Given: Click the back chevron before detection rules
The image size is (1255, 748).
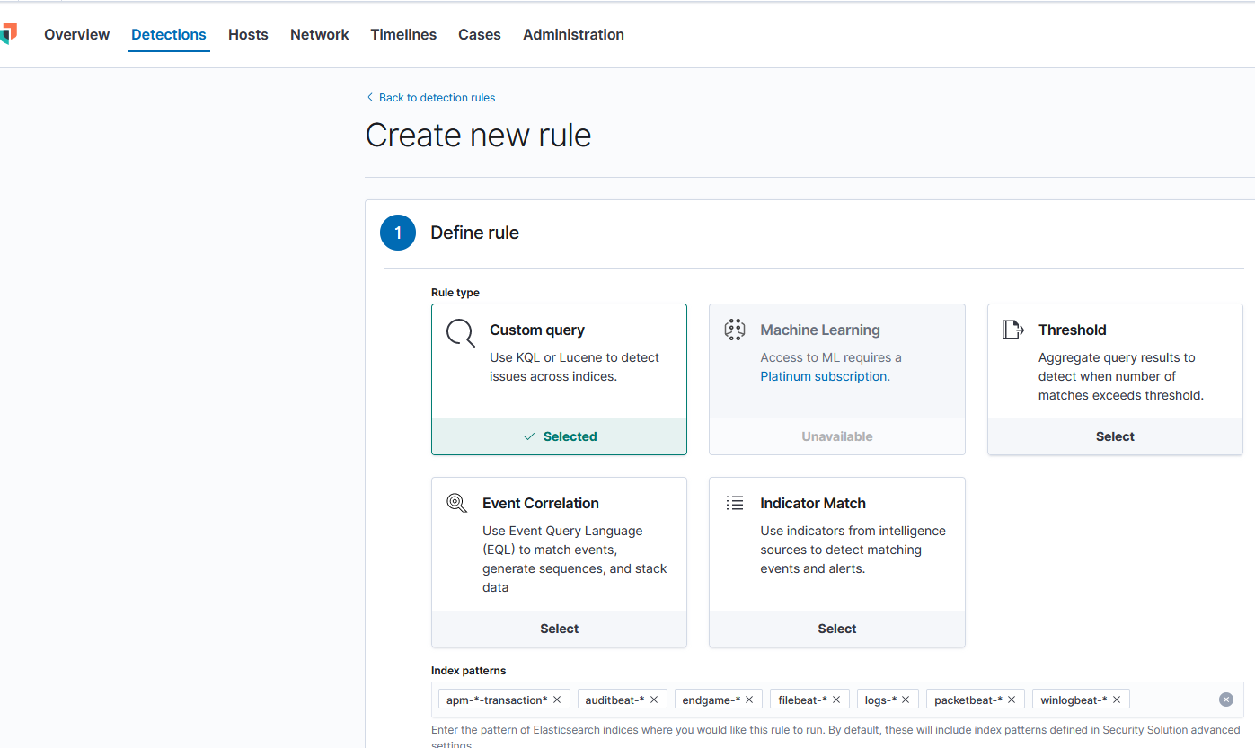Looking at the screenshot, I should click(x=369, y=96).
